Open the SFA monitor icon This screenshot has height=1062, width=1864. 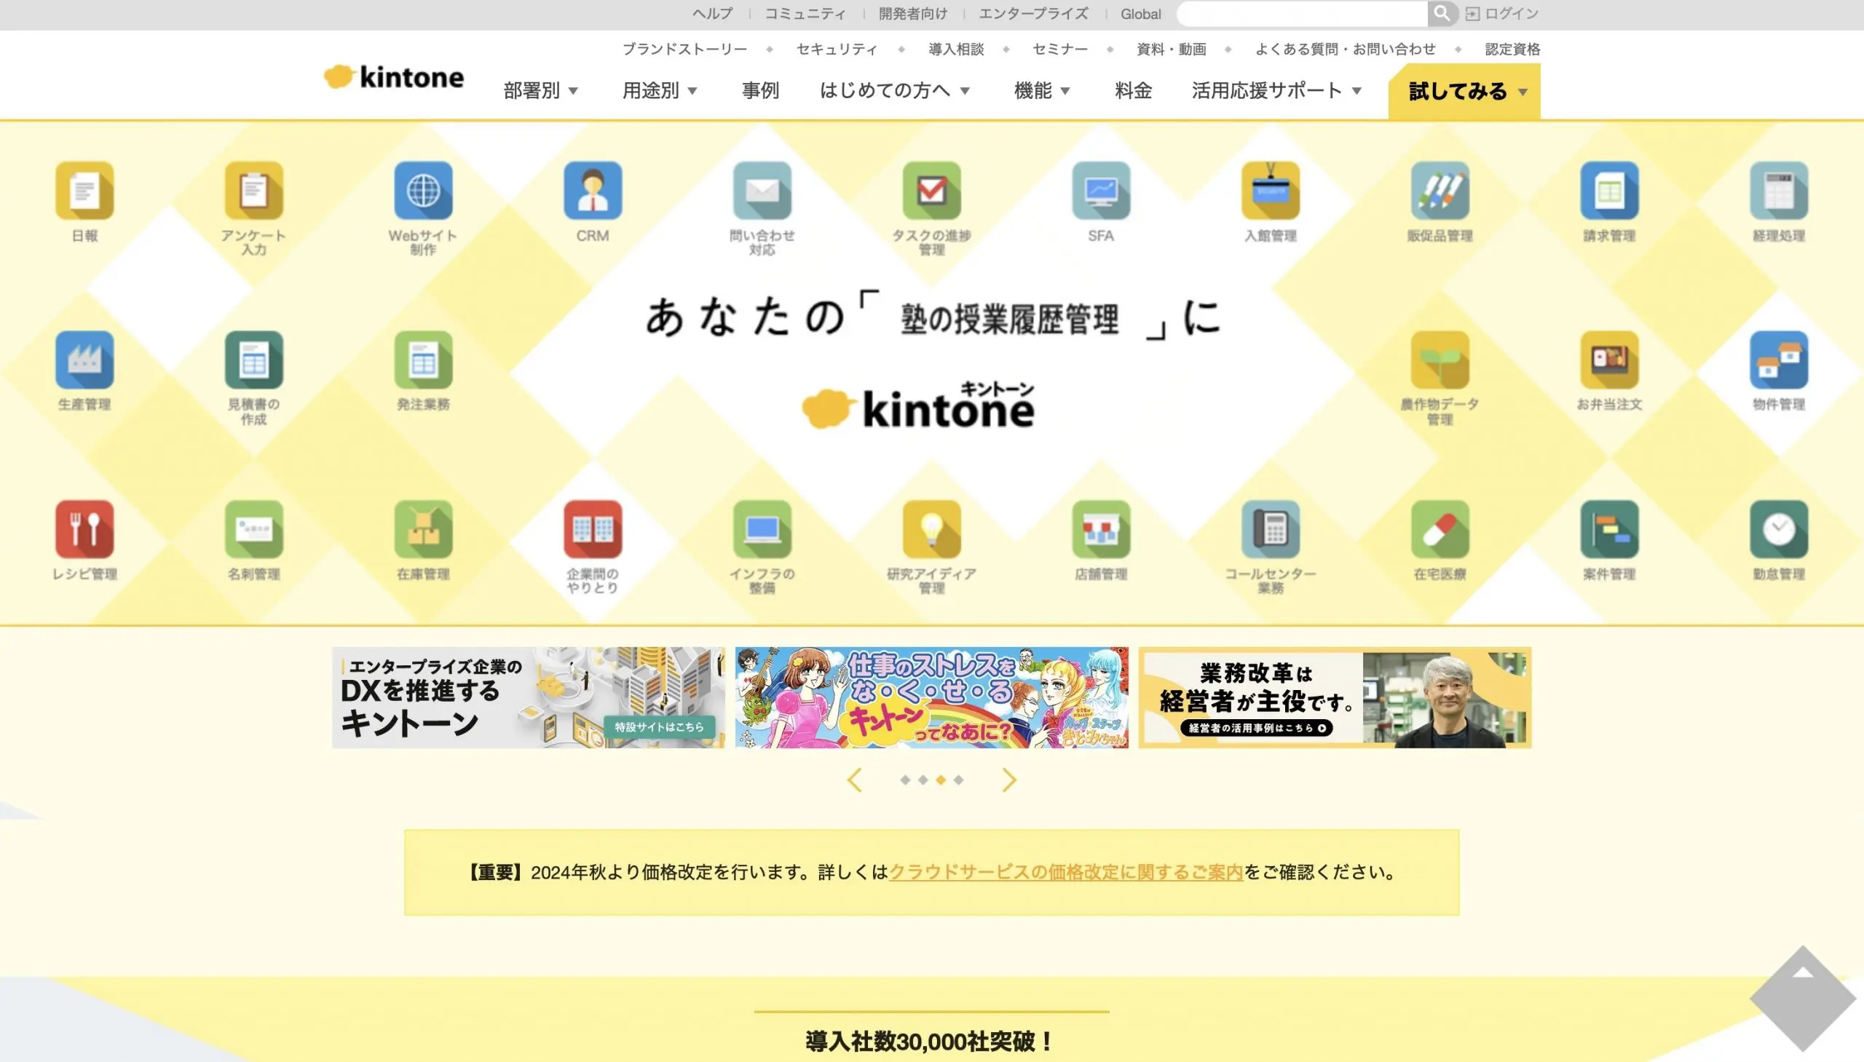(1101, 191)
